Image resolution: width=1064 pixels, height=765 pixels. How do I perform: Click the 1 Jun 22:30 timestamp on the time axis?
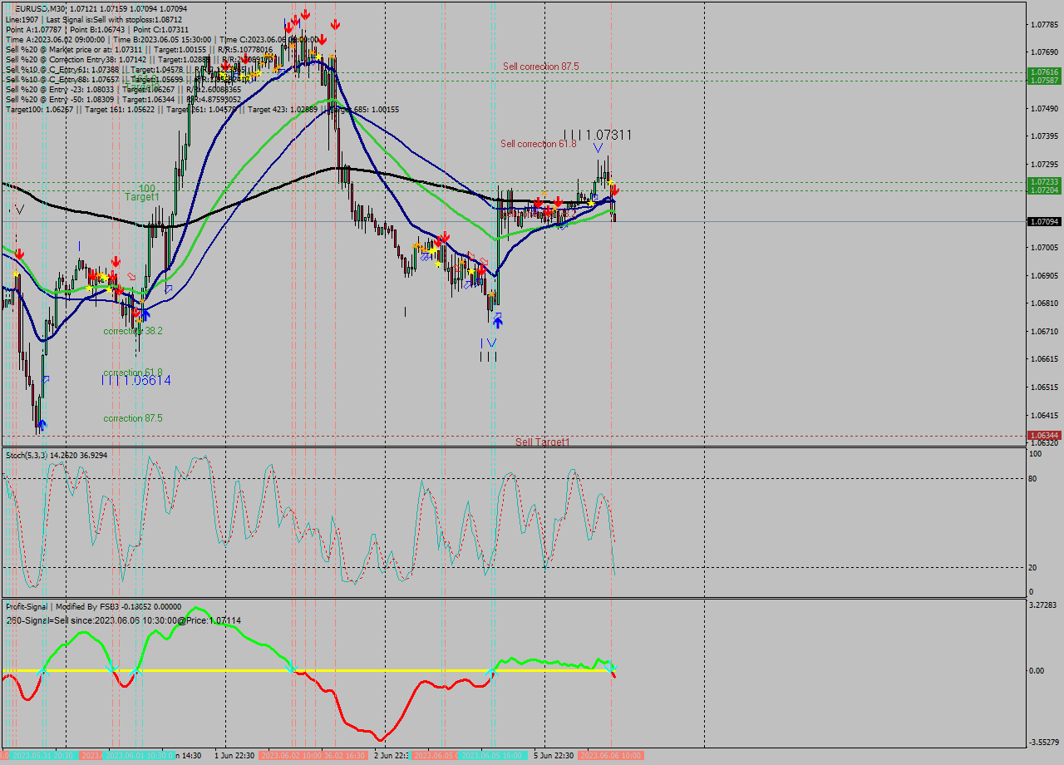[235, 757]
